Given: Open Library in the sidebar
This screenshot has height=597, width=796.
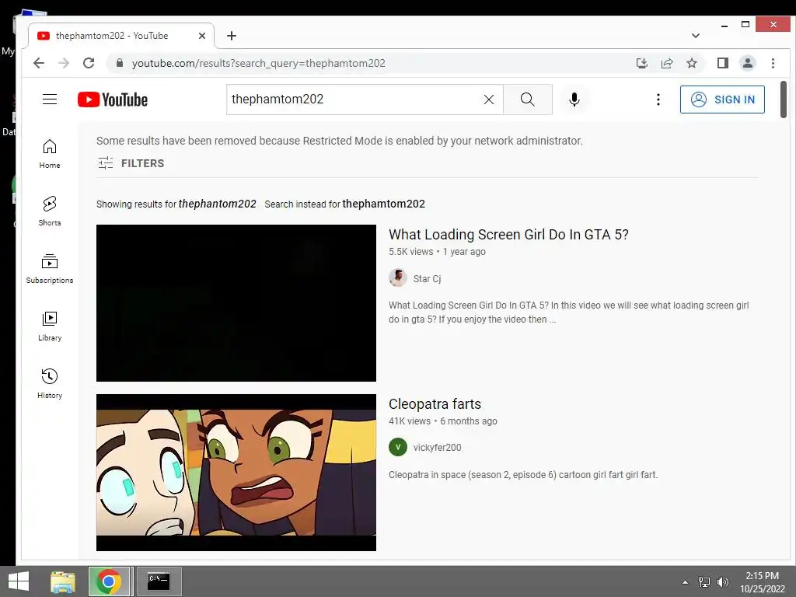Looking at the screenshot, I should pos(49,326).
